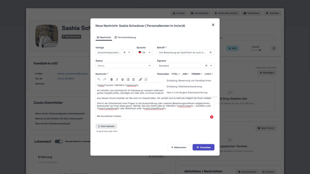Click Drucken in Aktivitäten section

tap(268, 172)
